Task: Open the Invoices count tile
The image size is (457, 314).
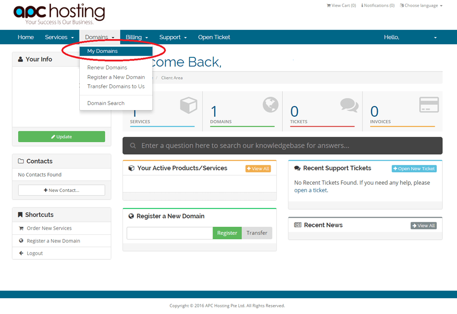Action: click(403, 111)
